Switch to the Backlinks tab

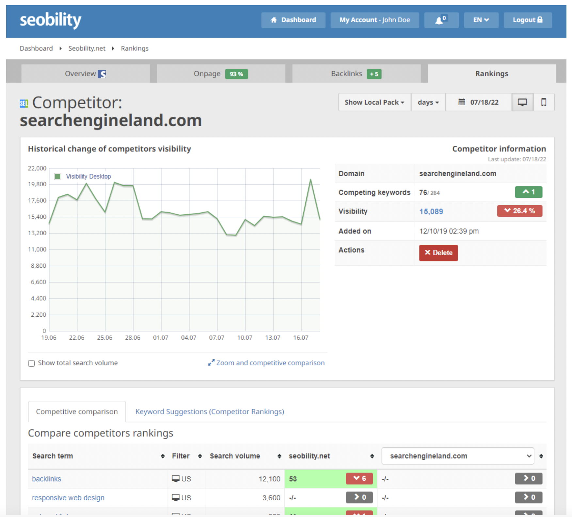pos(356,74)
